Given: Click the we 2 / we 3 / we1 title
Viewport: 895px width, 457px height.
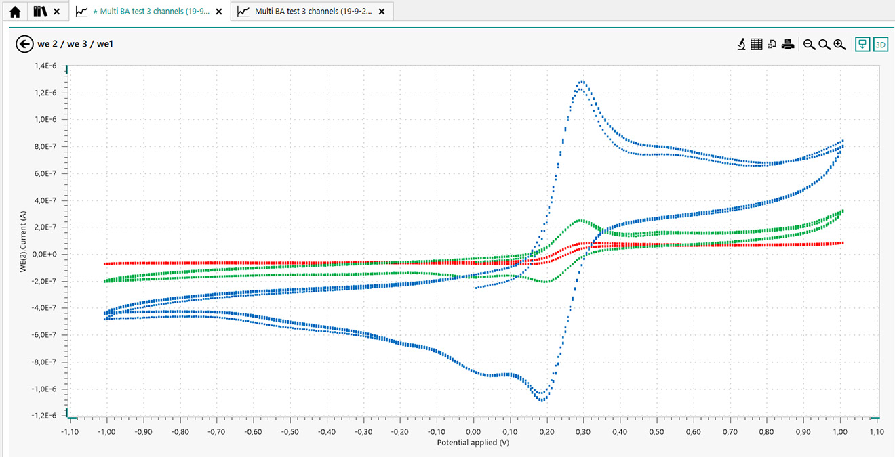Looking at the screenshot, I should click(x=74, y=45).
